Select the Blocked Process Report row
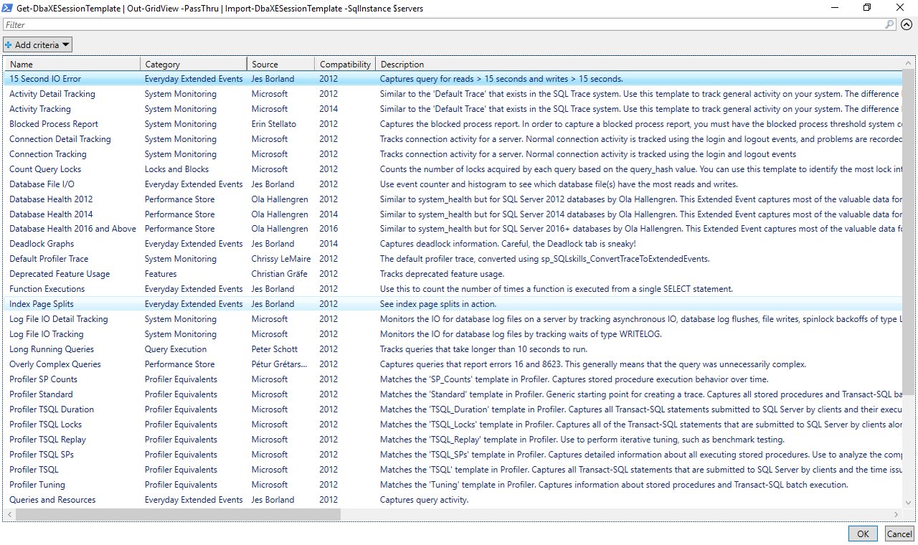The height and width of the screenshot is (545, 918). (x=453, y=124)
